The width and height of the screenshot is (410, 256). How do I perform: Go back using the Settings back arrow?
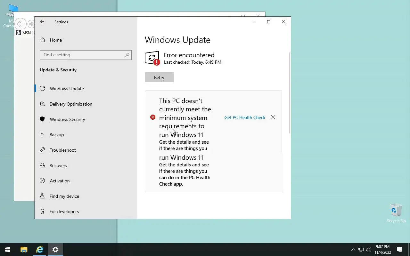point(42,22)
